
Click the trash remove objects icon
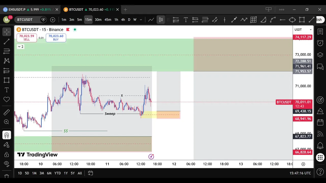tap(7, 176)
